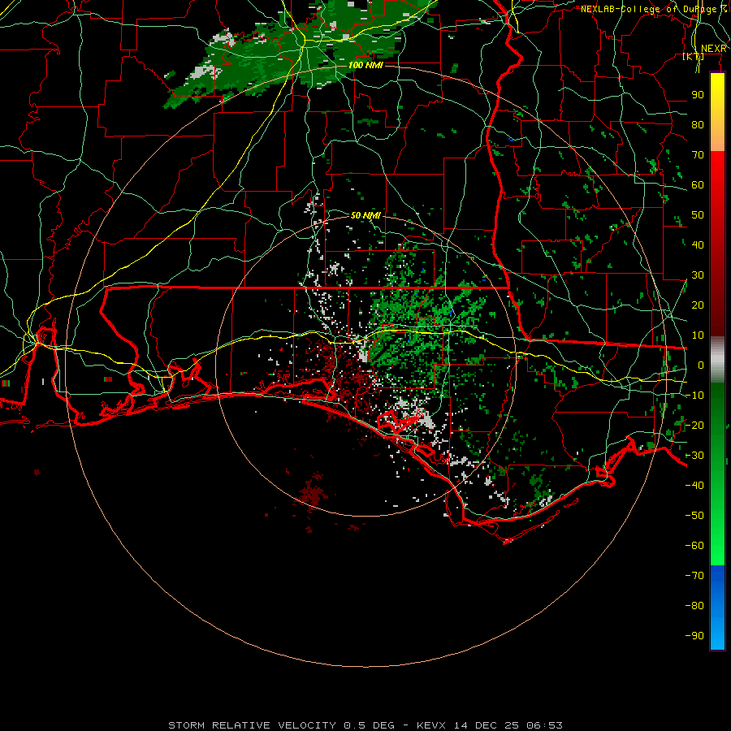
Task: Select the 80 value on velocity scale
Action: click(x=698, y=125)
